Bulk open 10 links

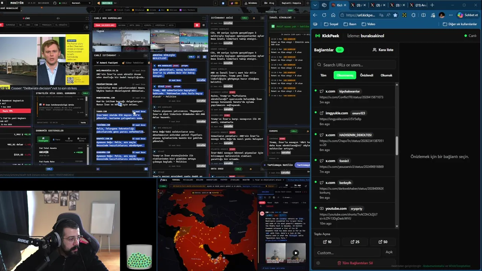(x=327, y=242)
